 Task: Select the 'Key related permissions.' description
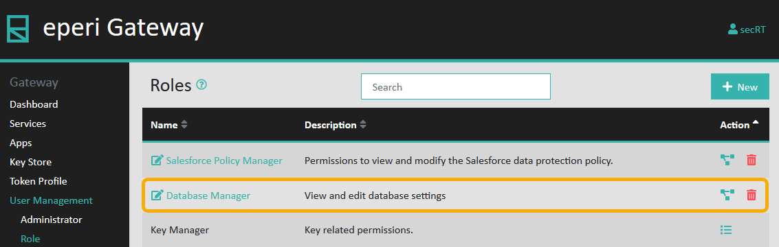coord(359,230)
